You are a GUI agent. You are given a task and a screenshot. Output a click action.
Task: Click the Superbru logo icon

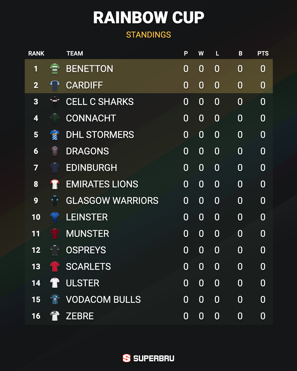point(127,358)
